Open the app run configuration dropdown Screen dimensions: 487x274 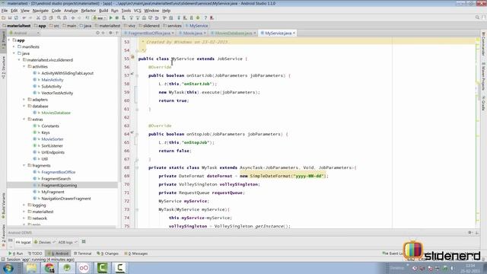[100, 18]
